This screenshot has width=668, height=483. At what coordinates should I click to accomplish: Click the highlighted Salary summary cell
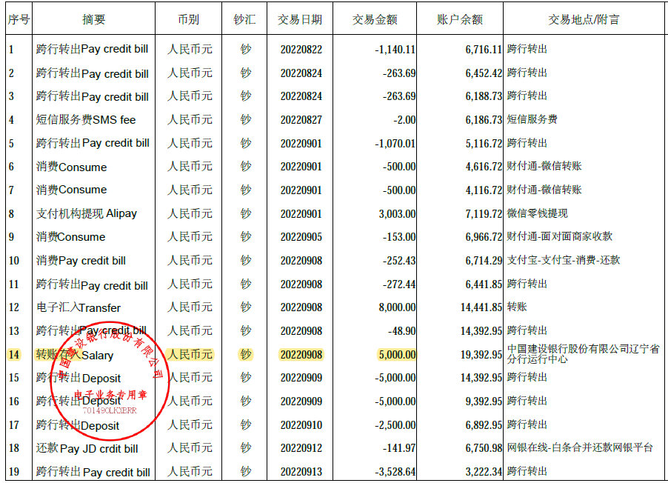[75, 355]
